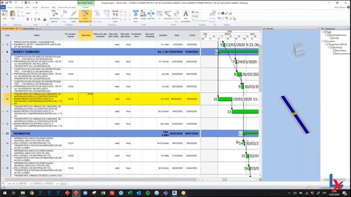Click the Auto Reschedule All button

[x=86, y=16]
